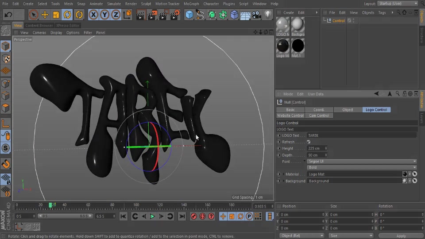
Task: Toggle Y axis lock
Action: click(104, 15)
